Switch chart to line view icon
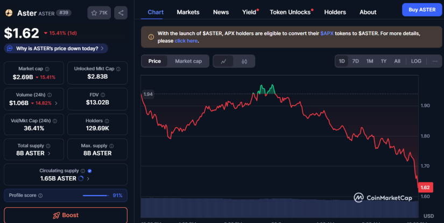 [223, 61]
